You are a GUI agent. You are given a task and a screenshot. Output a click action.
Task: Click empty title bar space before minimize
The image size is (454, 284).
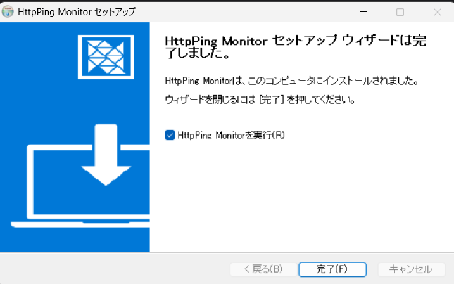[246, 12]
